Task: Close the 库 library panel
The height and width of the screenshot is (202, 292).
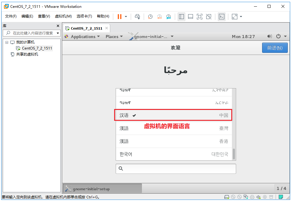Action: [x=58, y=26]
